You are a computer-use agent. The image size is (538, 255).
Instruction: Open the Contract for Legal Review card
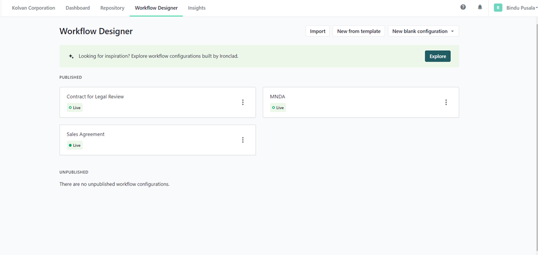pos(157,102)
